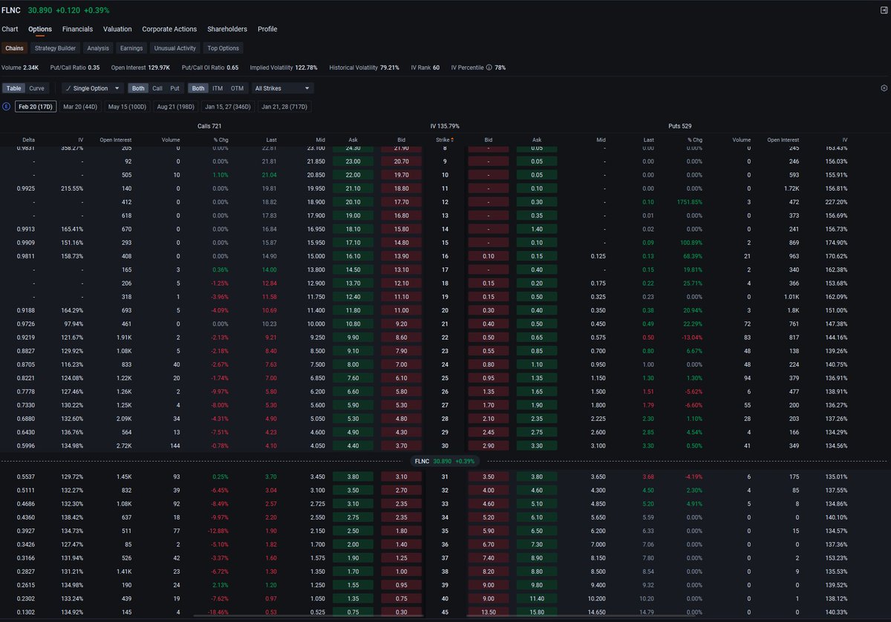This screenshot has height=622, width=891.
Task: Go to the Financials tab
Action: tap(78, 29)
